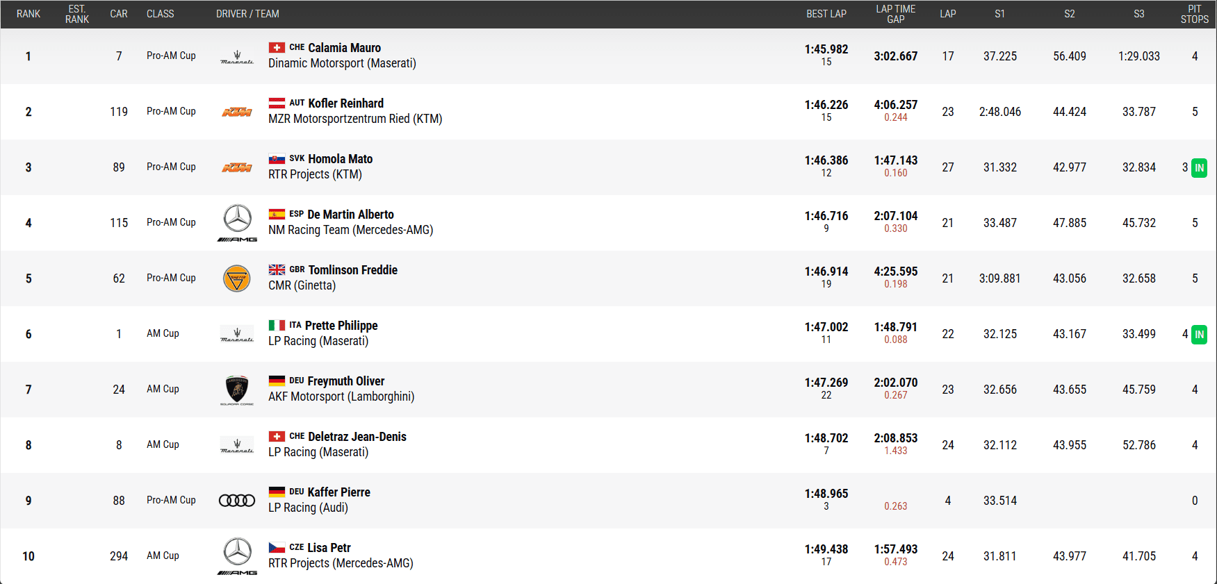Click the PIT STOPS column header

[x=1194, y=14]
